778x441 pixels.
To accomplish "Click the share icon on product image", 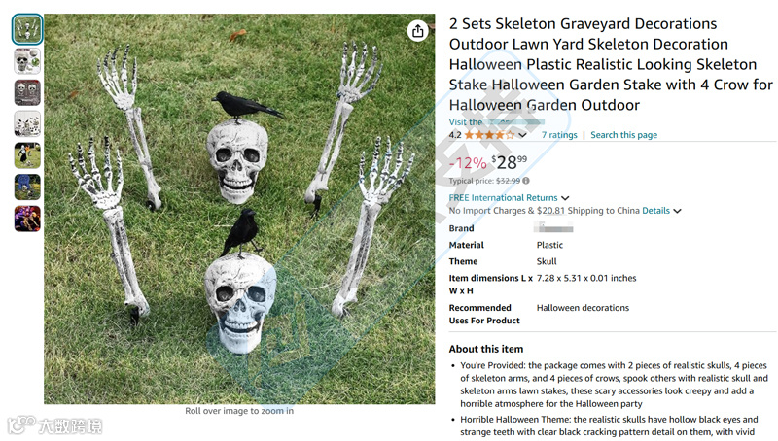I will pos(418,31).
